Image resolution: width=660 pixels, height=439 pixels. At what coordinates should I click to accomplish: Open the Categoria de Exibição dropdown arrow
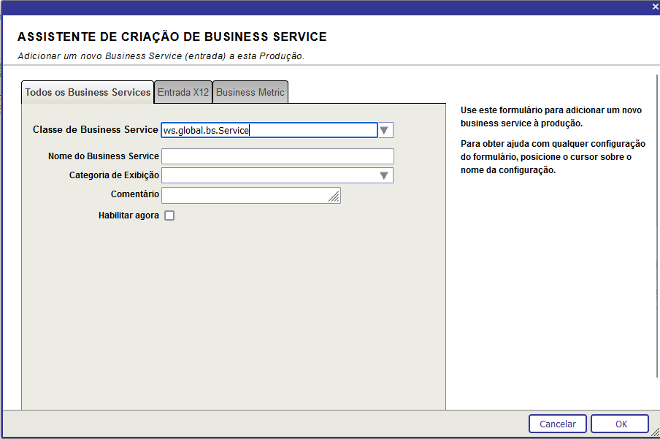384,175
